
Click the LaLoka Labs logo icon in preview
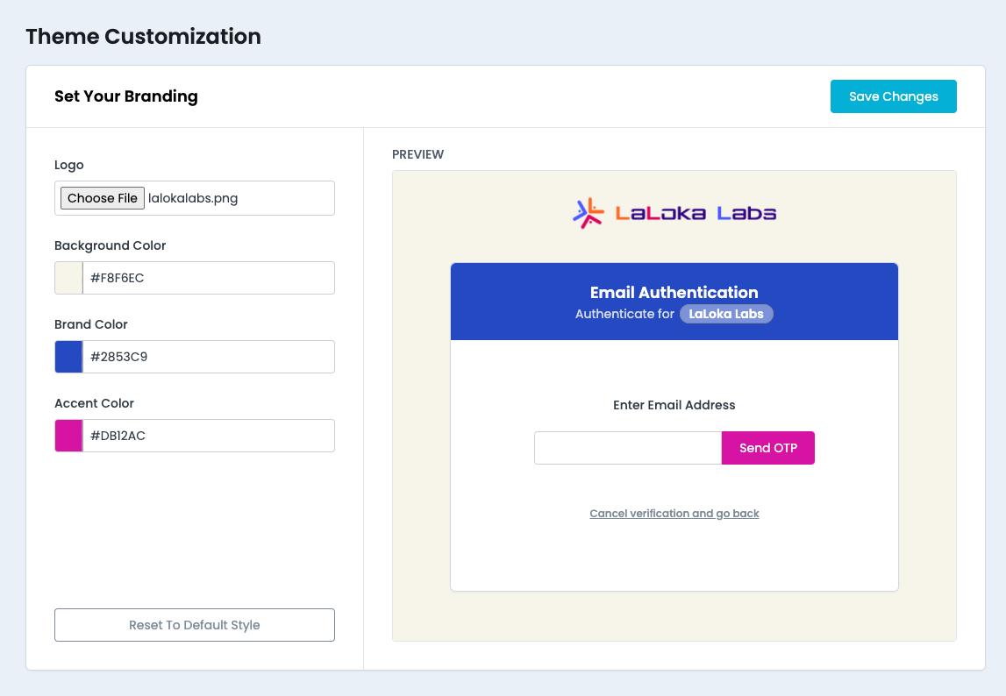pyautogui.click(x=589, y=213)
